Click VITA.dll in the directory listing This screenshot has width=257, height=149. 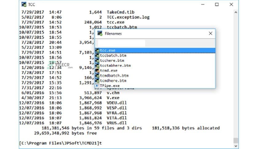pyautogui.click(x=117, y=118)
